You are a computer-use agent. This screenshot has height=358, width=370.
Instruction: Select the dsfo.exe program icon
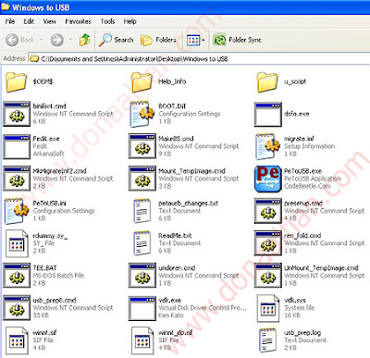268,115
